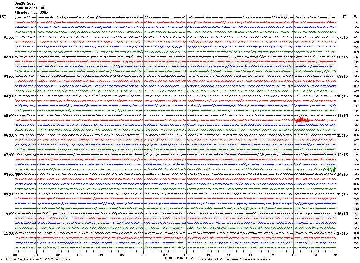Click the green seismic burst near minute 15
This screenshot has width=360, height=263.
(331, 169)
